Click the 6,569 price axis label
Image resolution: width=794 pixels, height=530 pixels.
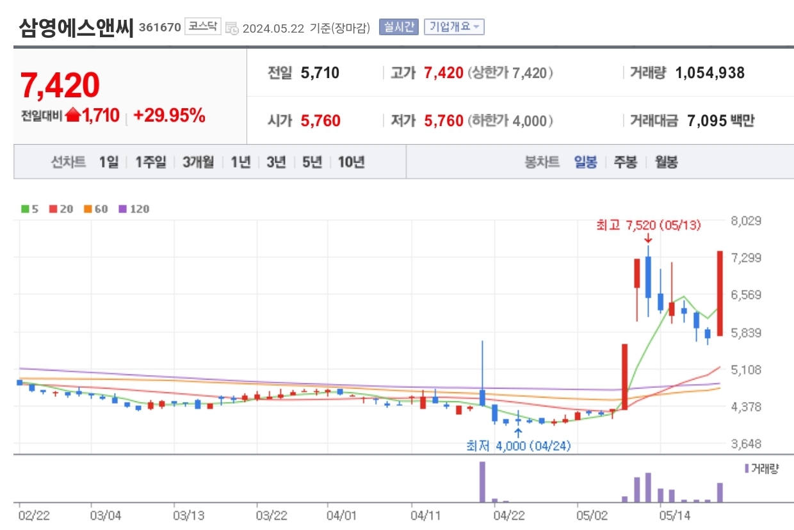(x=746, y=295)
